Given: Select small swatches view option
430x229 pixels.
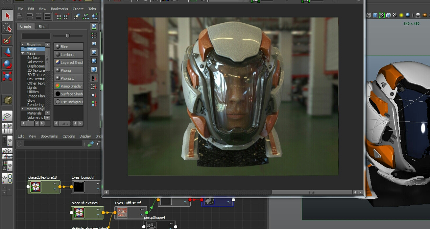Looking at the screenshot, I should click(94, 43).
